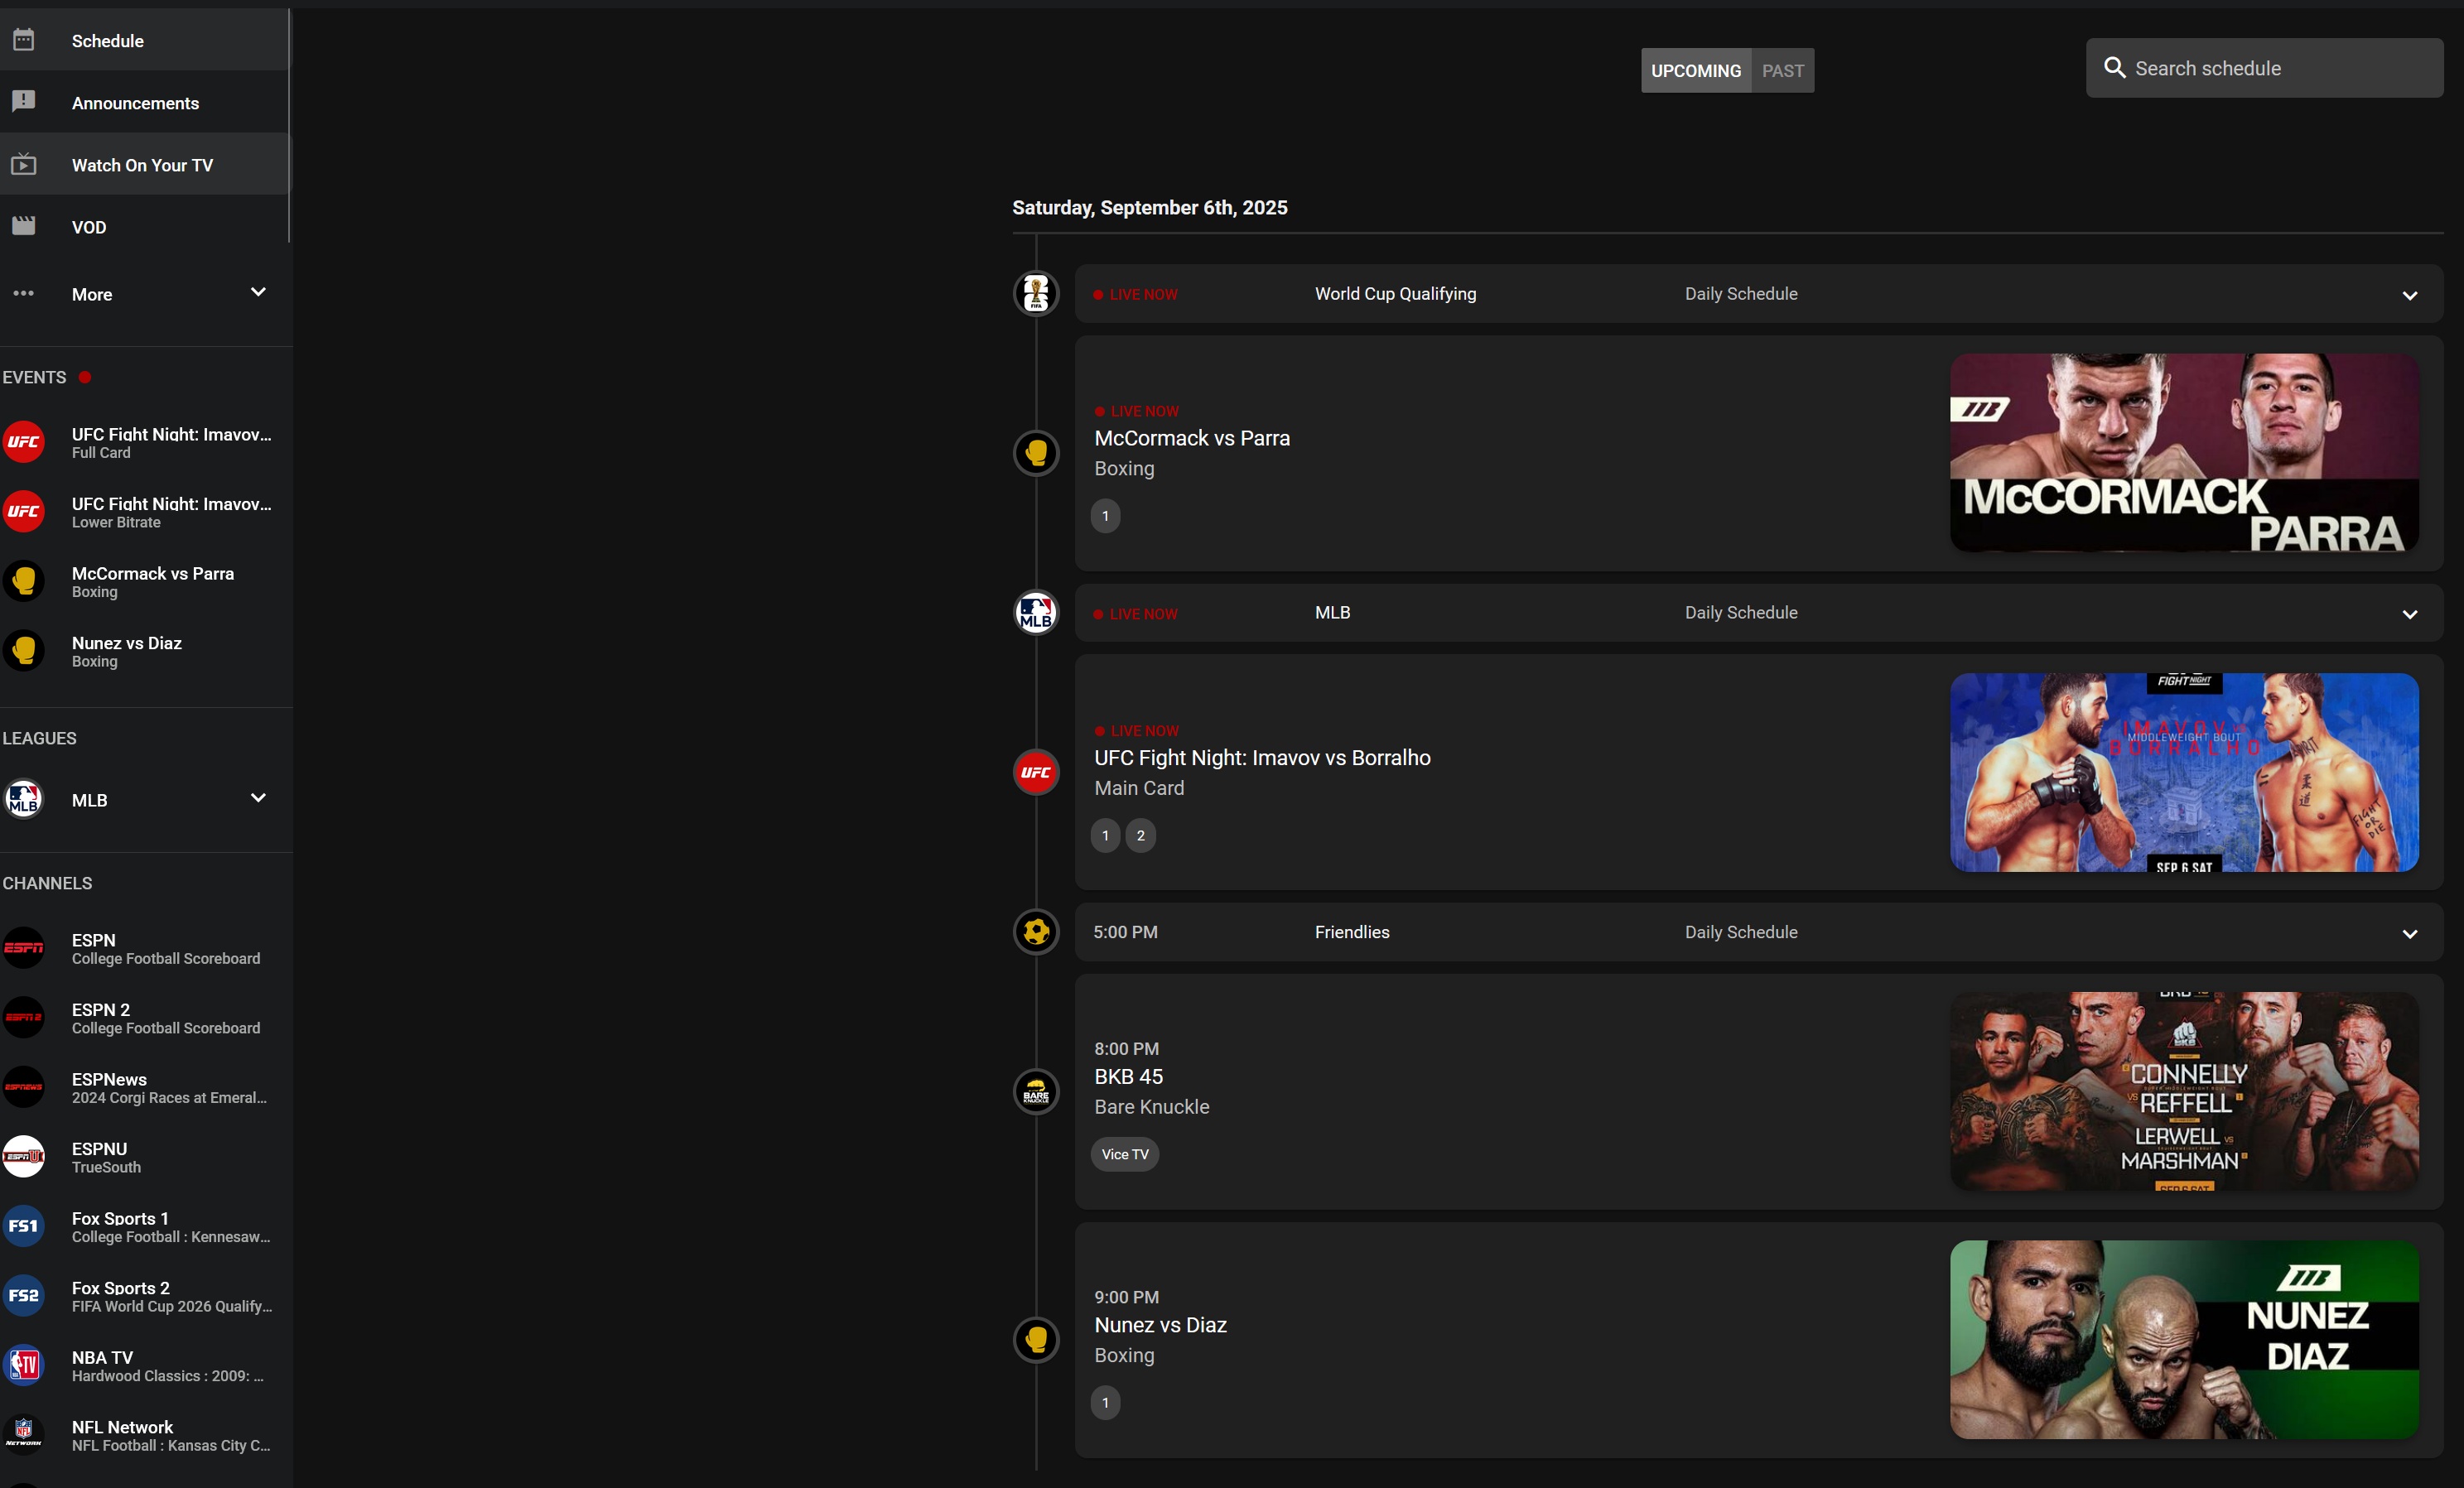Click the Watch On Your TV icon
The image size is (2464, 1488).
(24, 164)
